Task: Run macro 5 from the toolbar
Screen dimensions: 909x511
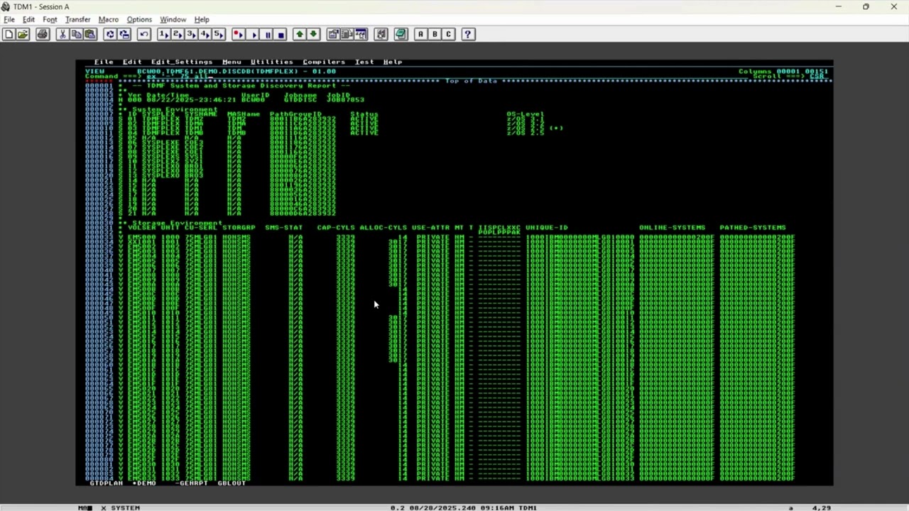Action: point(219,34)
